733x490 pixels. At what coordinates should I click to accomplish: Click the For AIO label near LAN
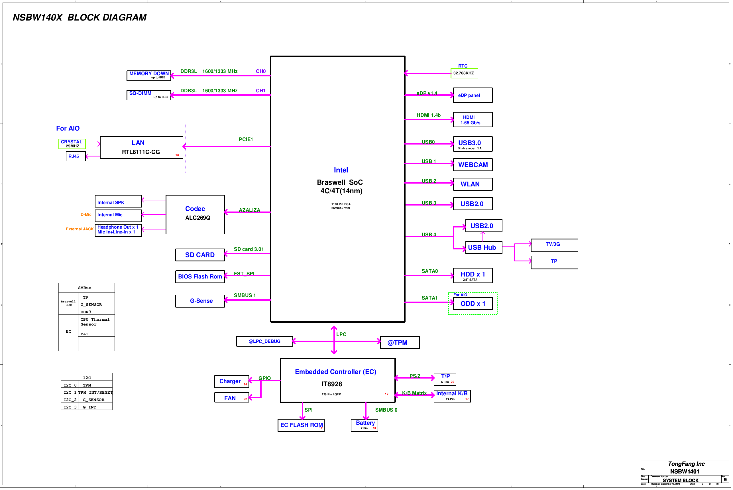point(68,129)
